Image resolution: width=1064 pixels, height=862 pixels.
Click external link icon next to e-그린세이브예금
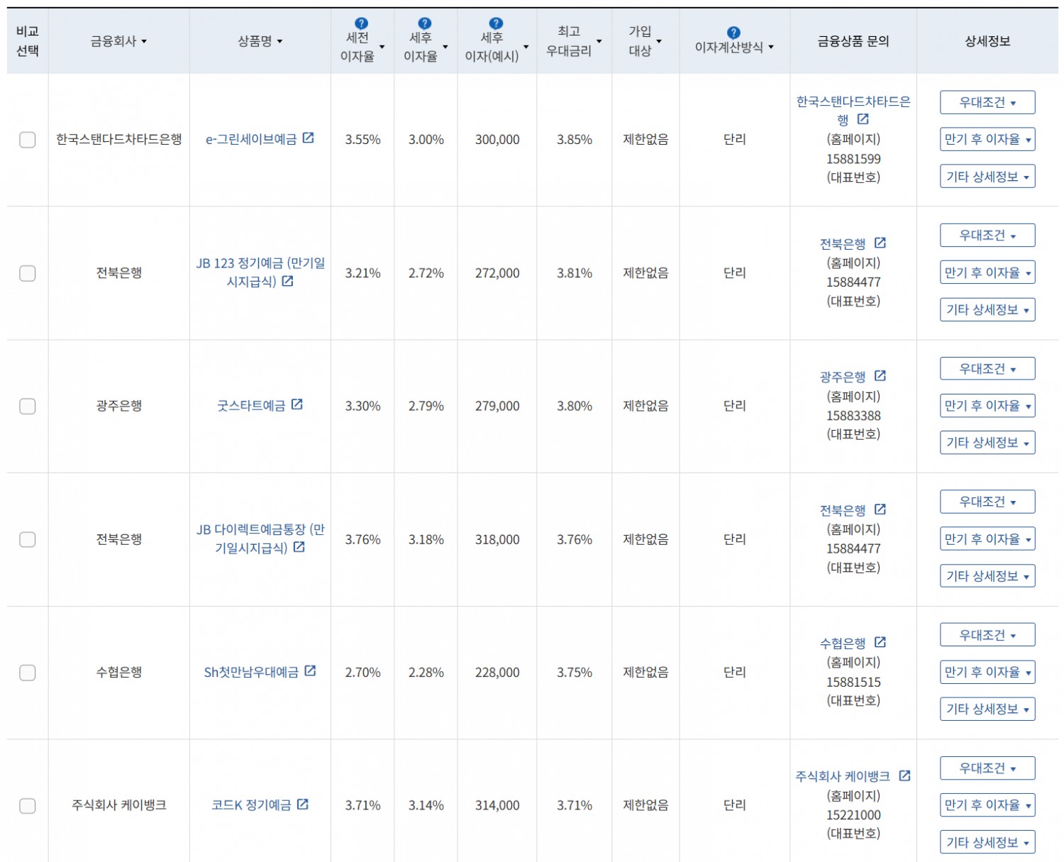pyautogui.click(x=308, y=138)
